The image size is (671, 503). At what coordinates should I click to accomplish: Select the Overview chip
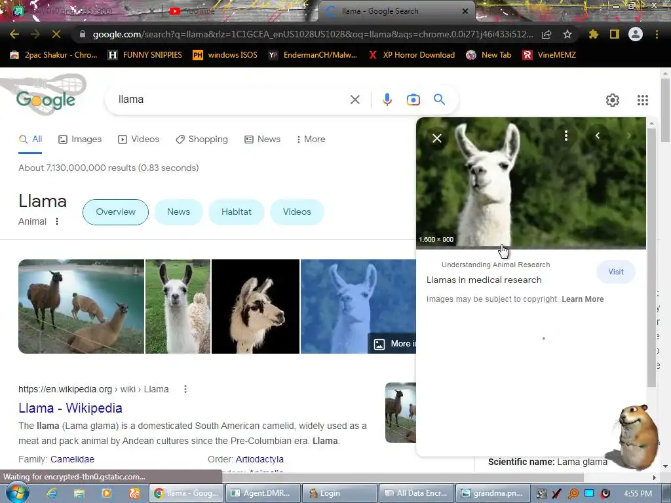115,212
